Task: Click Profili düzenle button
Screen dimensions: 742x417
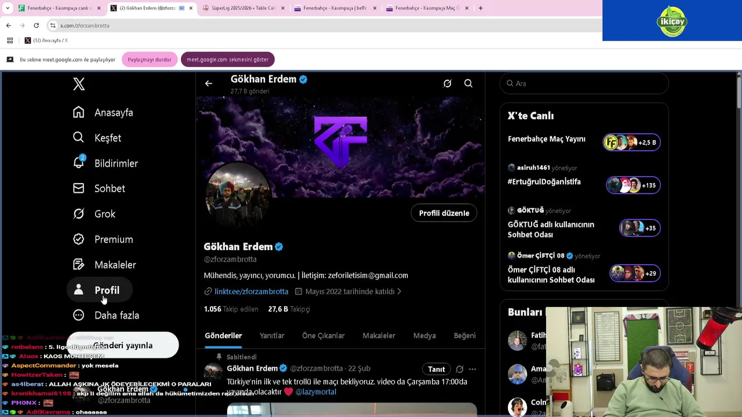Action: pos(444,213)
